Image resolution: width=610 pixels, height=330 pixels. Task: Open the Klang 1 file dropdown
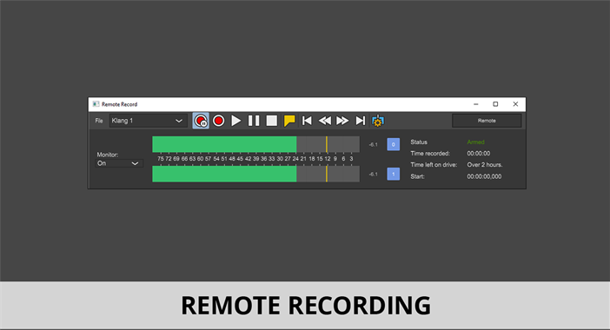click(x=148, y=121)
